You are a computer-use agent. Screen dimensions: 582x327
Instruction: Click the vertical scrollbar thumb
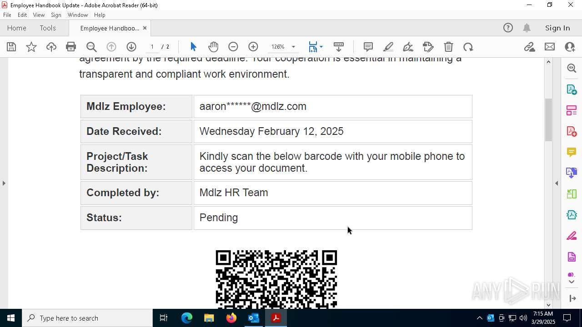(x=548, y=119)
